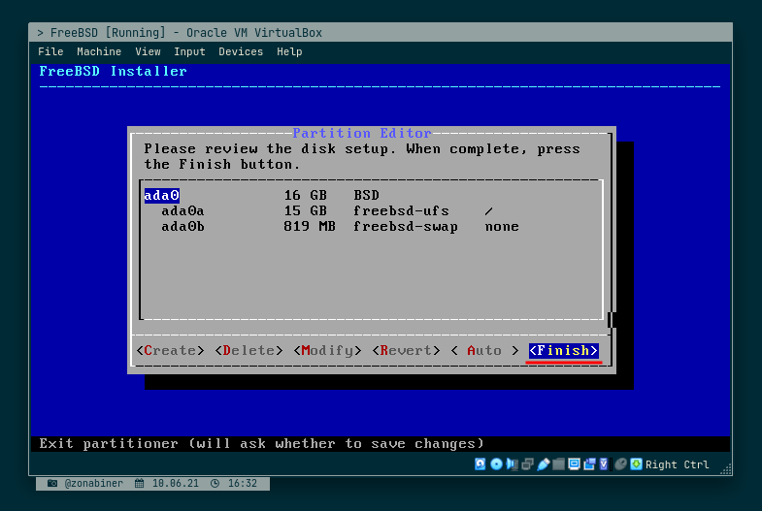Click the @zonabiner label

tap(94, 483)
